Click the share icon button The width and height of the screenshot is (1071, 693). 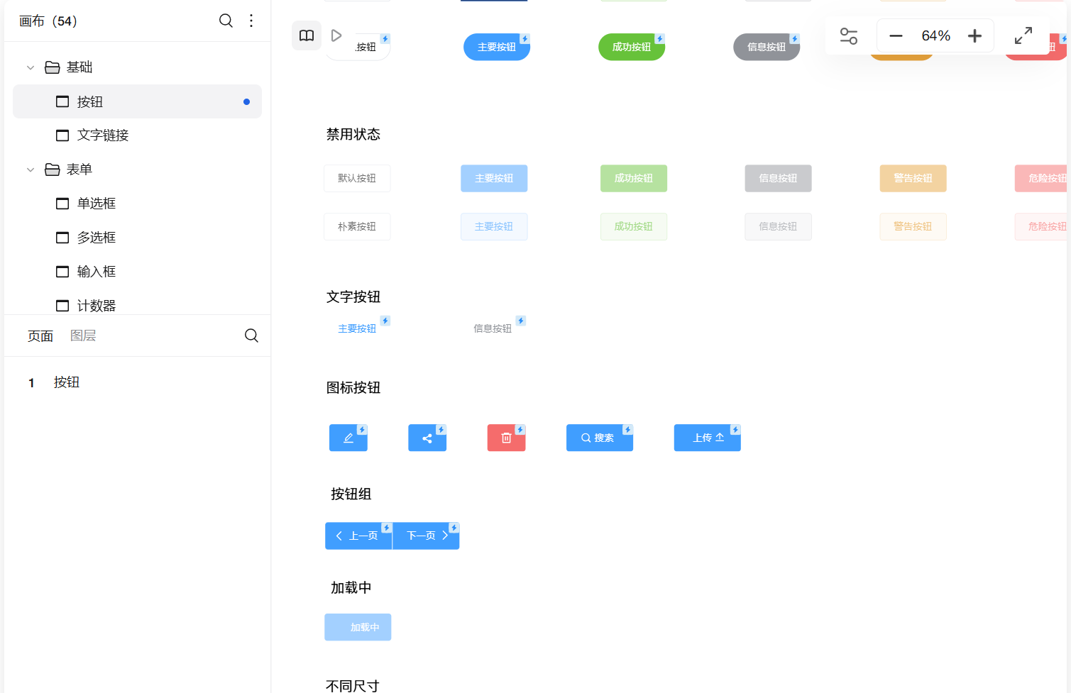point(427,438)
